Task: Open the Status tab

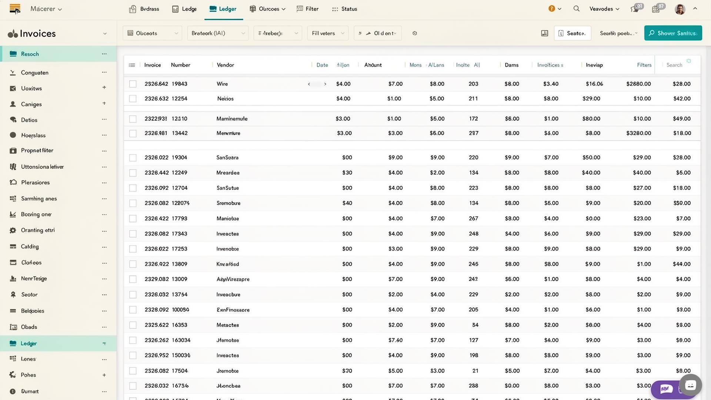Action: (344, 9)
